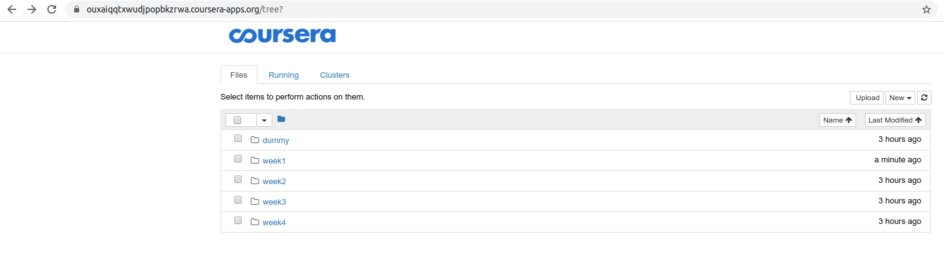Reload the page with the browser refresh icon
The width and height of the screenshot is (944, 265).
52,10
